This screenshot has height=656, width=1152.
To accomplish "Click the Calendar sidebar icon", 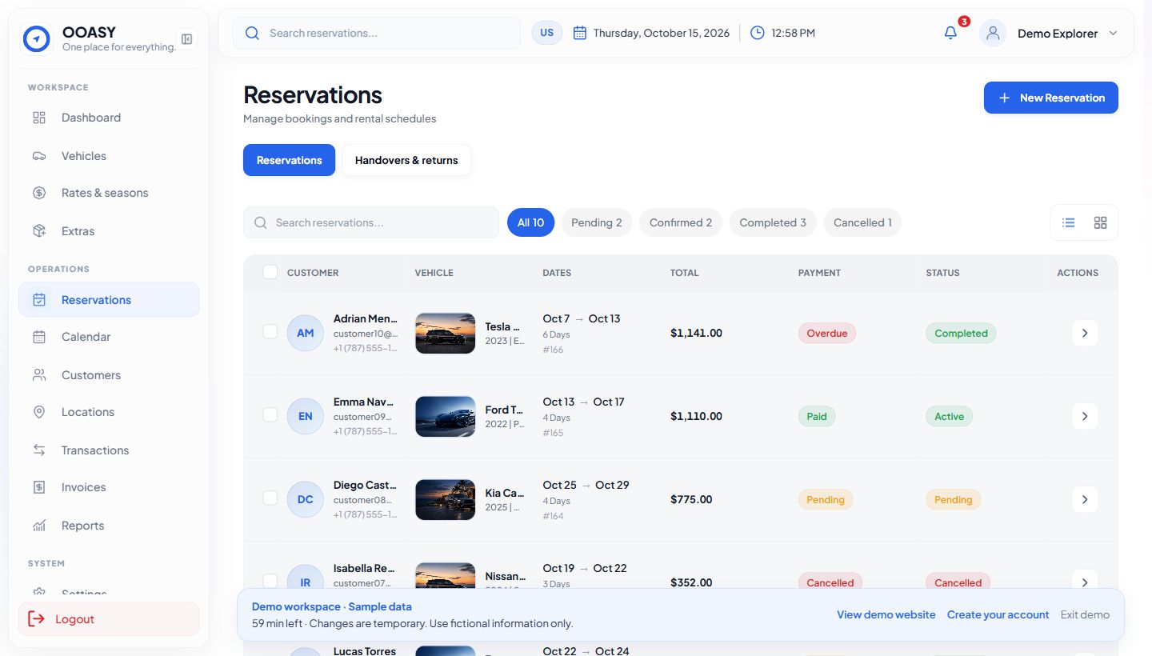I will tap(39, 337).
